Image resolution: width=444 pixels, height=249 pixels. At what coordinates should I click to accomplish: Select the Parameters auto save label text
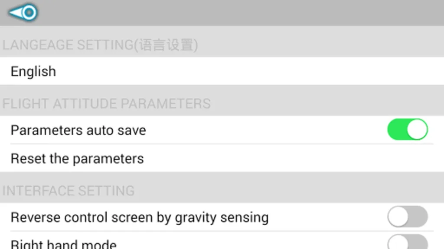click(x=78, y=131)
